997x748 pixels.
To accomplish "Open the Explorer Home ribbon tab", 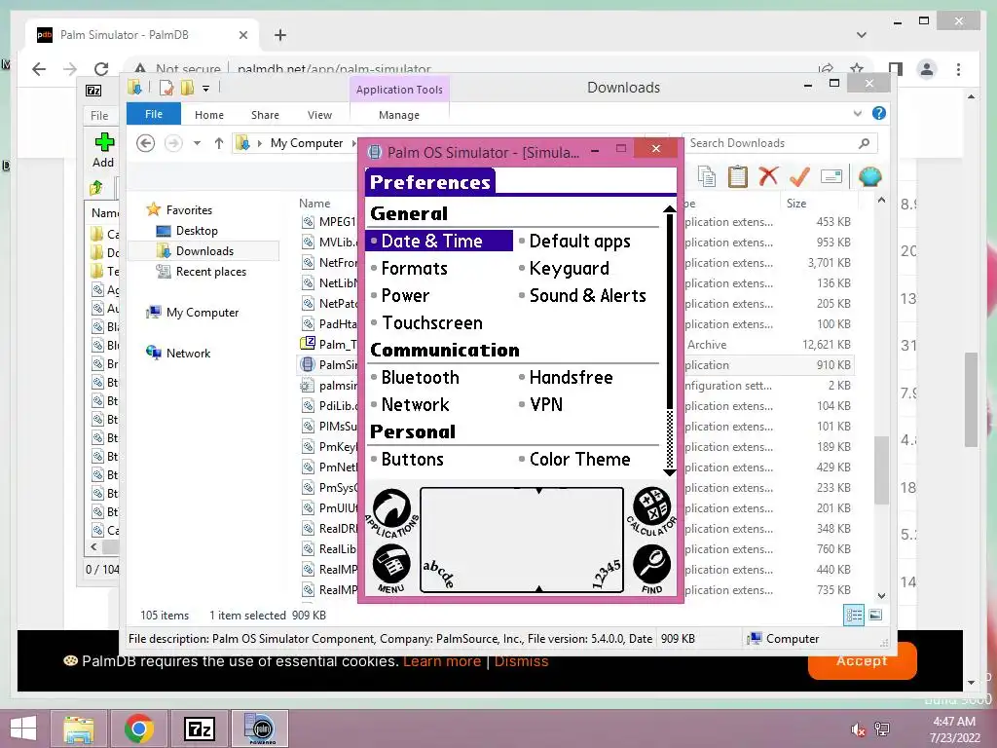I will pos(209,115).
